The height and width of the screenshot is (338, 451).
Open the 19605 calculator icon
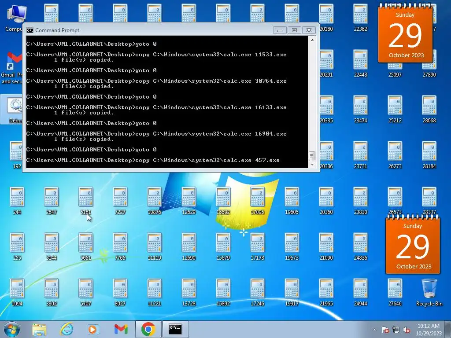click(292, 201)
